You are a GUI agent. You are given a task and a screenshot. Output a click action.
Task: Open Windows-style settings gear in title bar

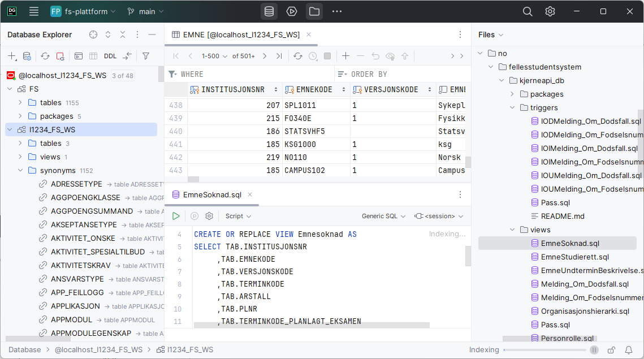(x=550, y=11)
